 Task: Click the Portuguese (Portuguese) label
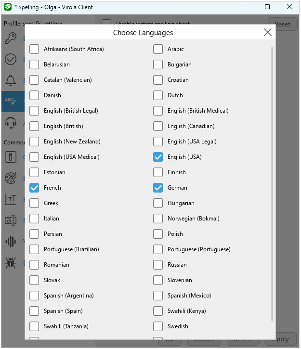click(199, 249)
